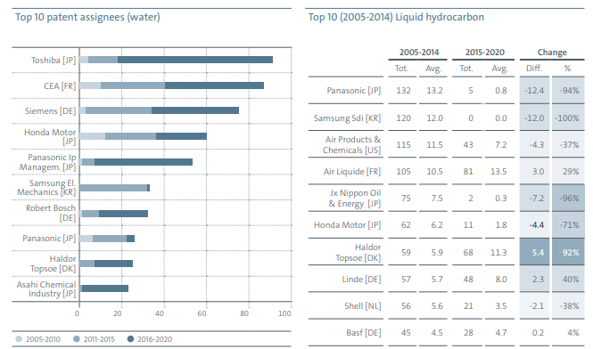This screenshot has height=349, width=593.
Task: Click the 2016-2020 legend color dot
Action: [130, 339]
